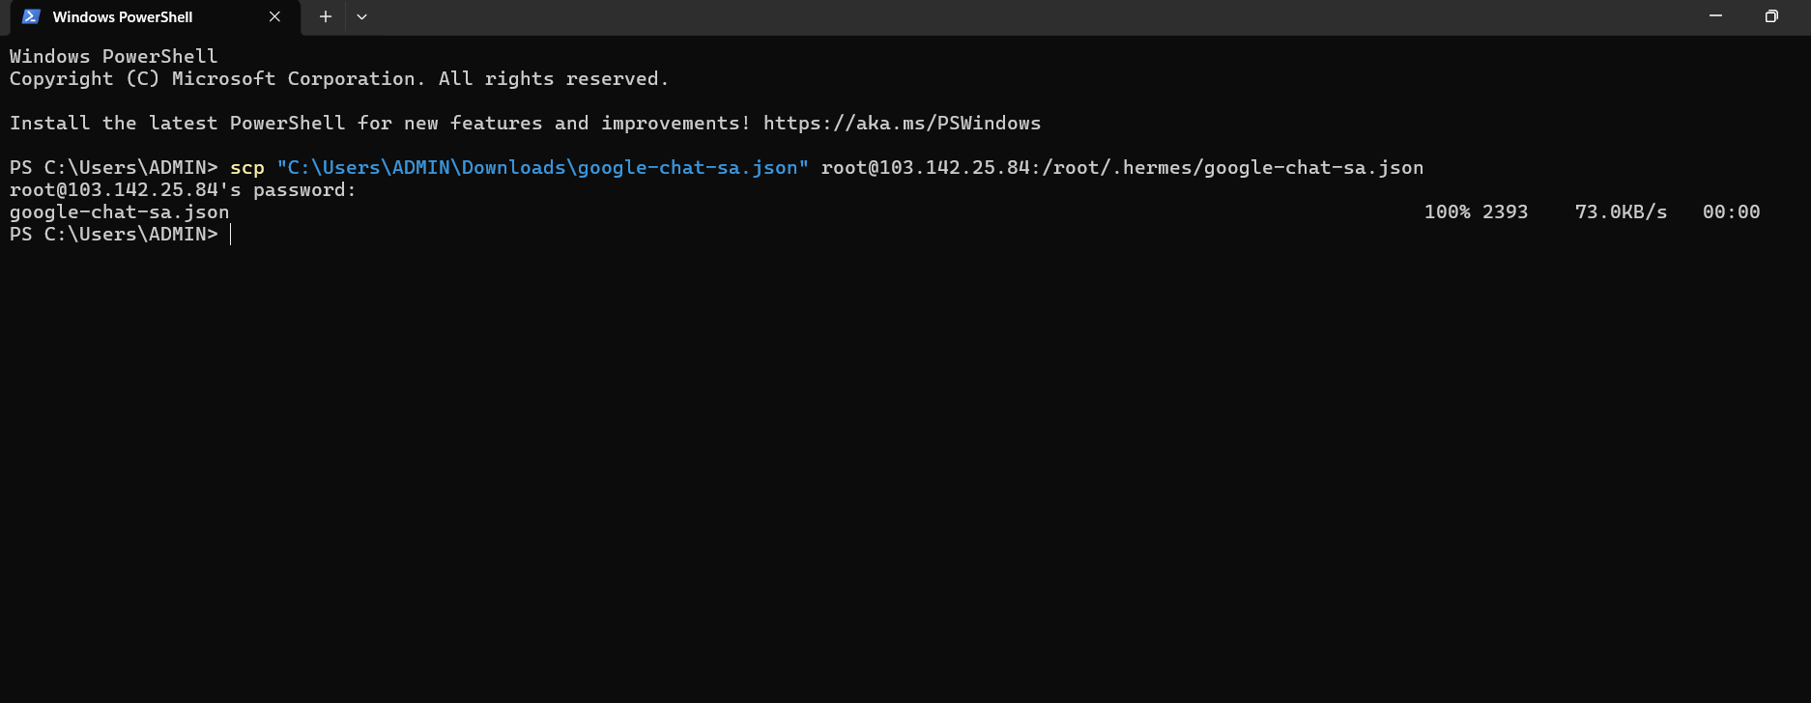Image resolution: width=1811 pixels, height=703 pixels.
Task: Click the yellow "scp" command word
Action: (247, 167)
